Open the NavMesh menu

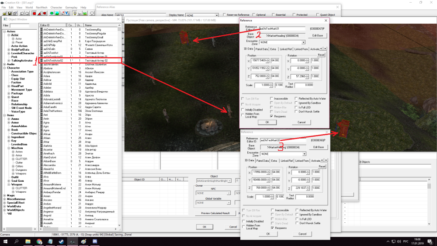click(x=42, y=7)
